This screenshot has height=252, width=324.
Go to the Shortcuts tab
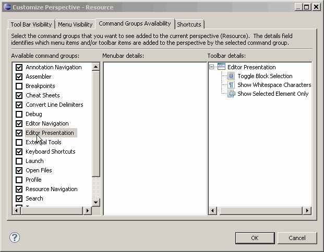(x=189, y=24)
